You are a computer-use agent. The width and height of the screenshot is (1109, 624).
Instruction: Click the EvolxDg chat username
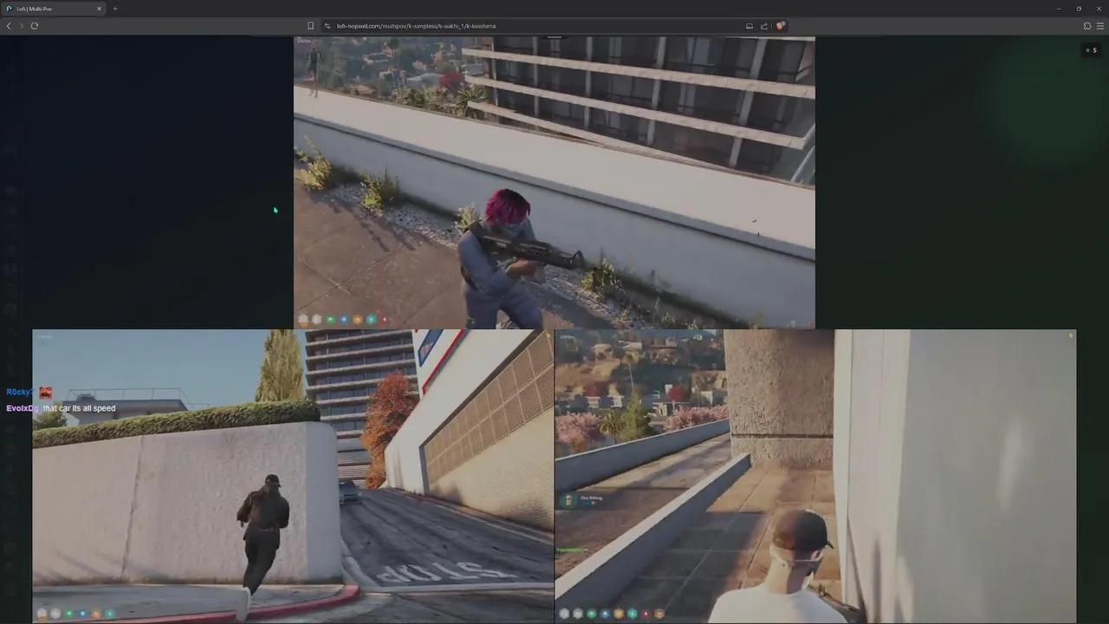23,408
